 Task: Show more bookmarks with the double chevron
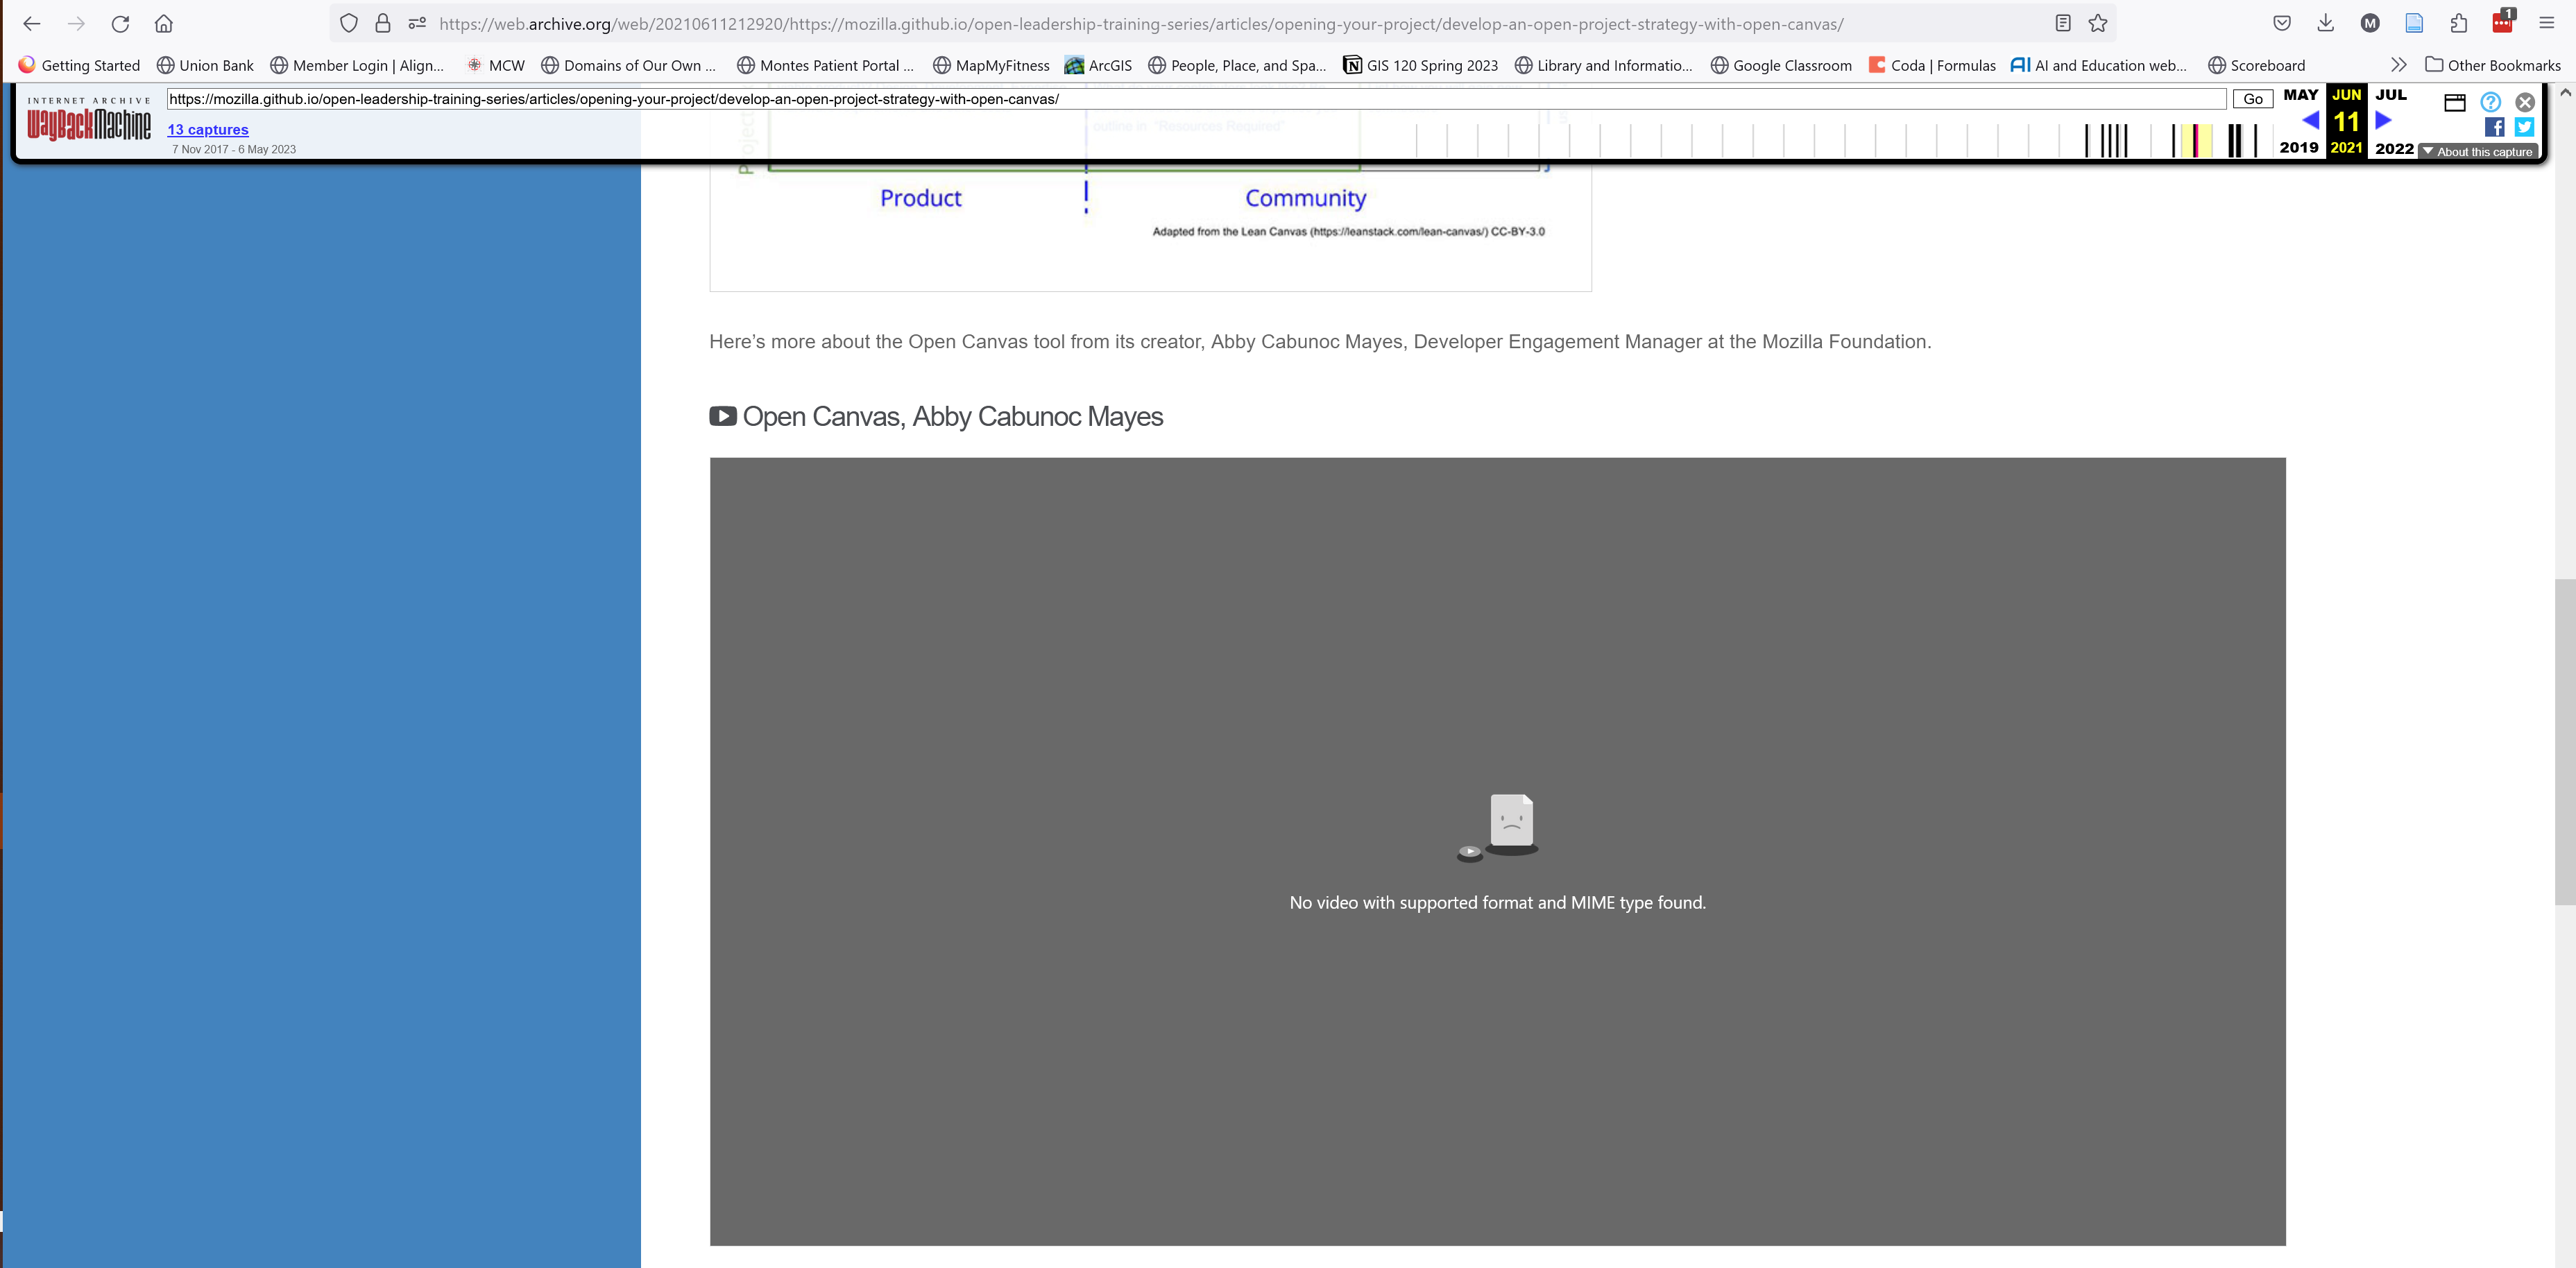pos(2398,65)
